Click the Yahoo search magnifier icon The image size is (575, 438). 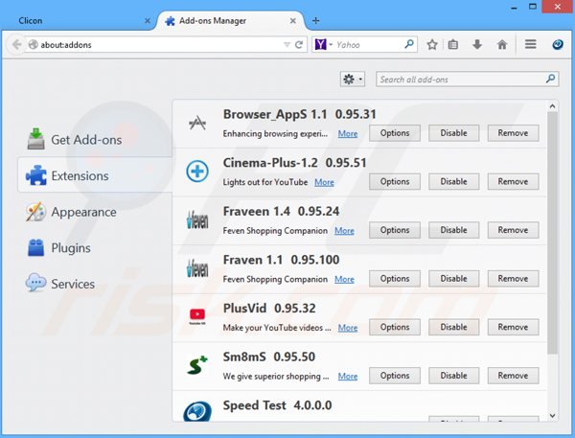pyautogui.click(x=409, y=44)
